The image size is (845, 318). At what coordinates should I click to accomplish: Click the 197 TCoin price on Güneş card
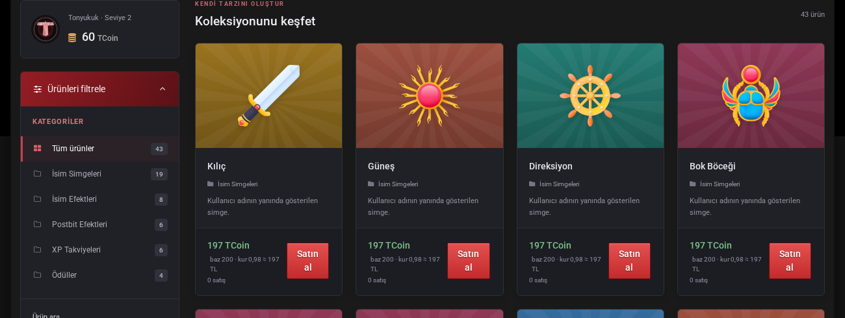389,245
